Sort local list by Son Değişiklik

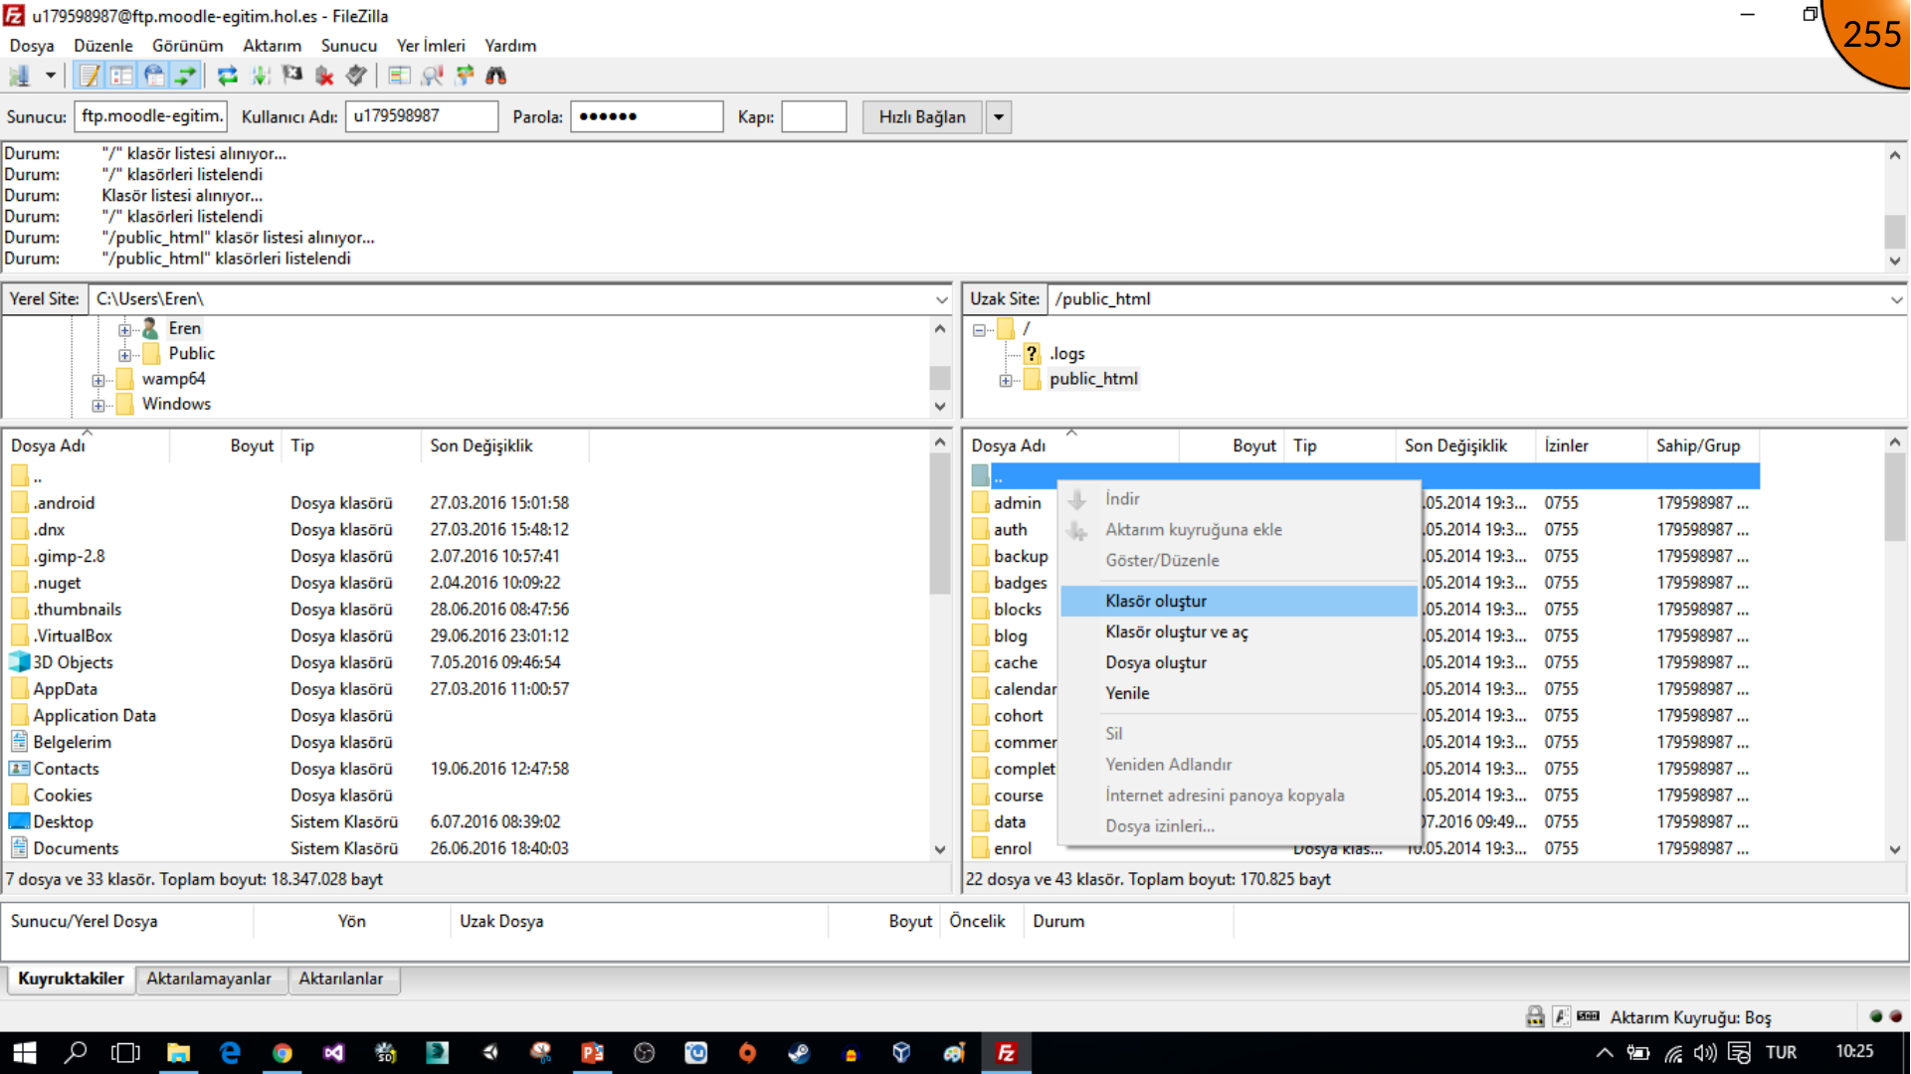pyautogui.click(x=505, y=446)
